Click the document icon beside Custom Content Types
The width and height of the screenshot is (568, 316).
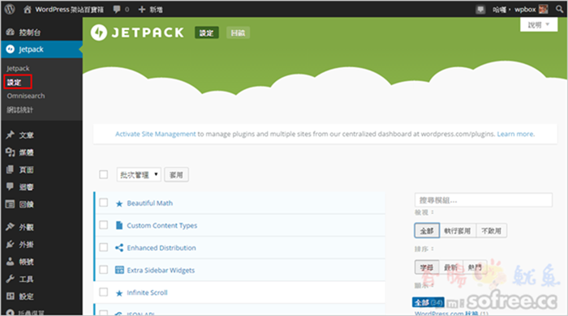(x=119, y=225)
